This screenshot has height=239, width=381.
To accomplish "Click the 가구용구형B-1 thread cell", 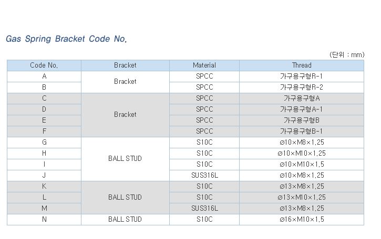I will [x=302, y=132].
